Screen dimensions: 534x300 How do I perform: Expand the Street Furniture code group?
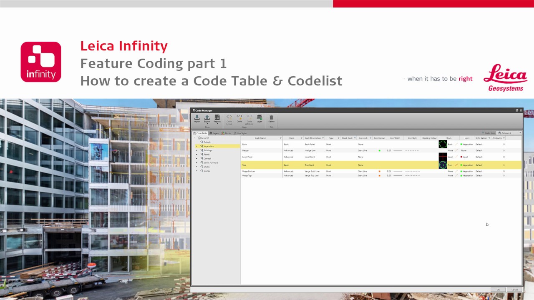196,163
